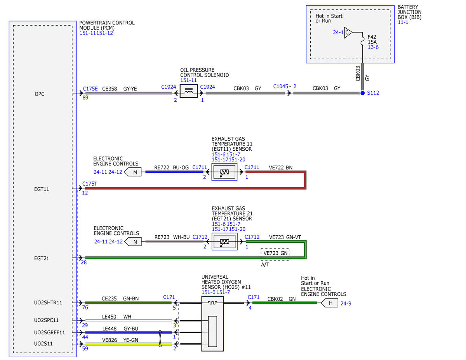Click the OPC pin label in the PCM
466x360 pixels.
coord(39,94)
